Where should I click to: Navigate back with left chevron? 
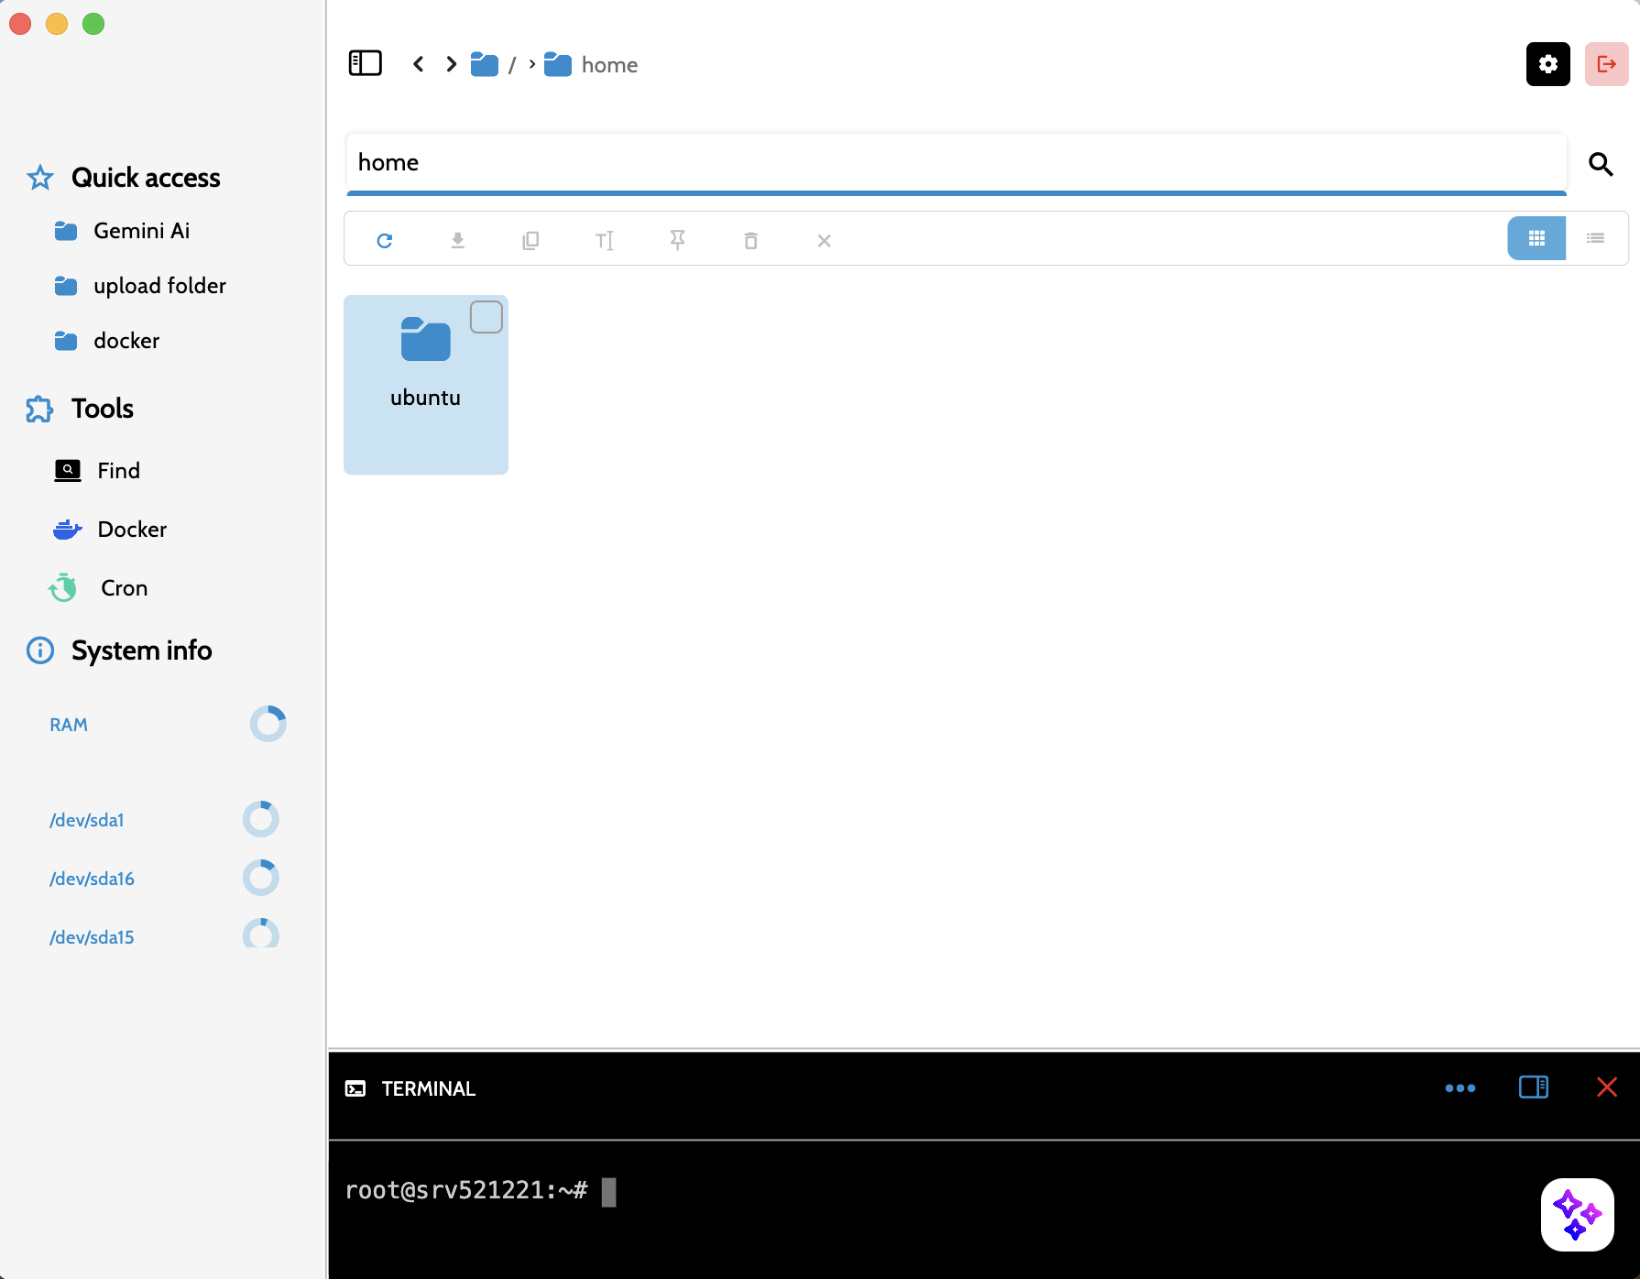pyautogui.click(x=419, y=64)
